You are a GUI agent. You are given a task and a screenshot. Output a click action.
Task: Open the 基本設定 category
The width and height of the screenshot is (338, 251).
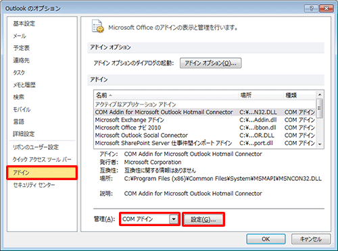tap(24, 24)
